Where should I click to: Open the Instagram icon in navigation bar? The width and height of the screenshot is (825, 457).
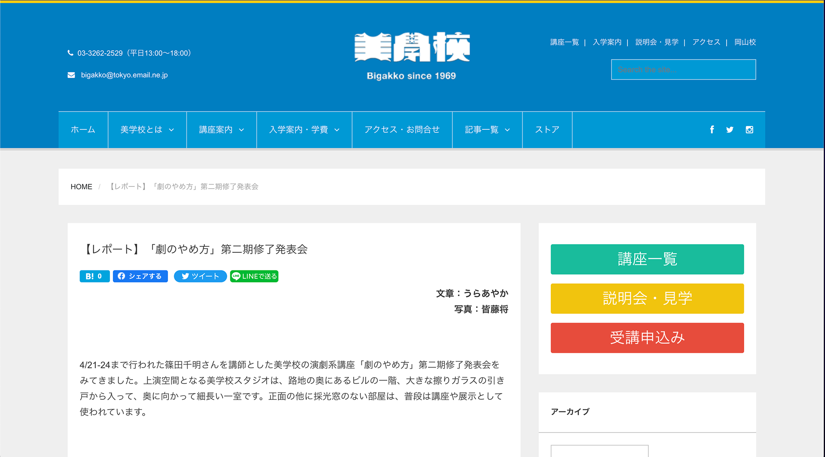click(749, 129)
